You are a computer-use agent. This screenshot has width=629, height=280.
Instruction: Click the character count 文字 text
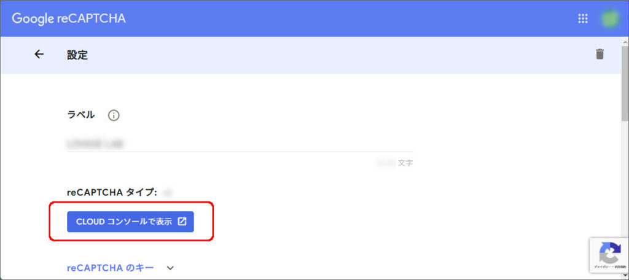[x=405, y=163]
